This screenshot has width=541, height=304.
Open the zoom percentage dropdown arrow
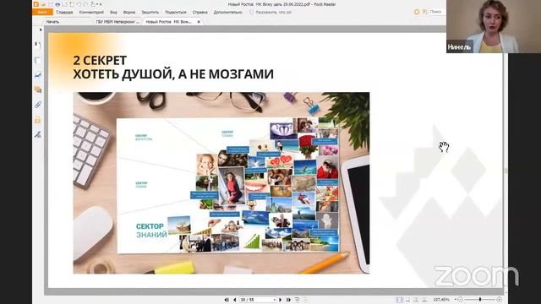pos(456,300)
